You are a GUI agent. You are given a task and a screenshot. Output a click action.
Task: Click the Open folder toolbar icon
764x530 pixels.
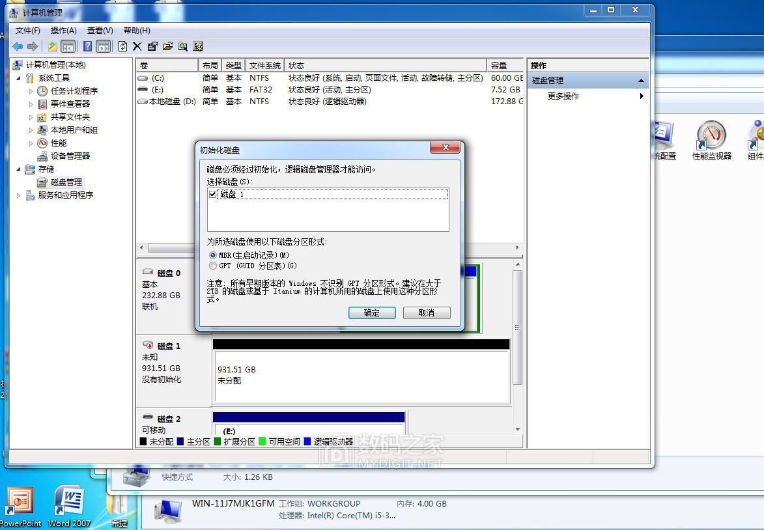click(x=167, y=46)
